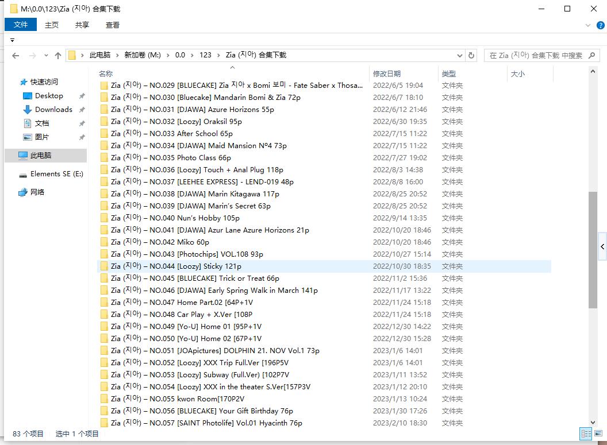Click folder icon of NO.057 Hyacinth 76p

coord(103,423)
